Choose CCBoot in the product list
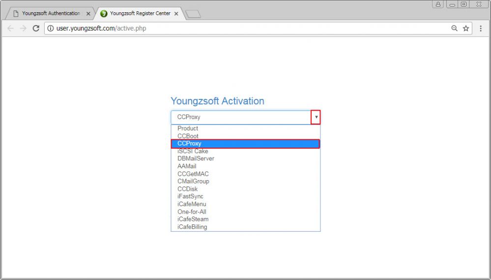The image size is (491, 280). tap(246, 136)
